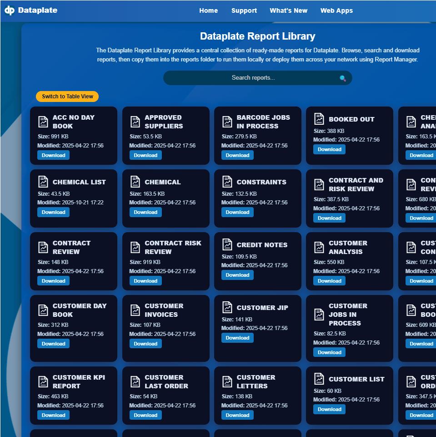Click the CUSTOMER JIP report icon

coord(227,307)
